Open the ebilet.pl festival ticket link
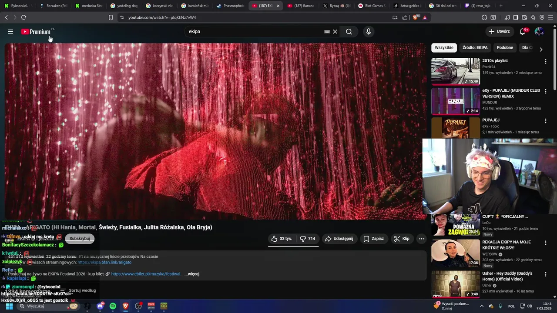 tap(146, 274)
